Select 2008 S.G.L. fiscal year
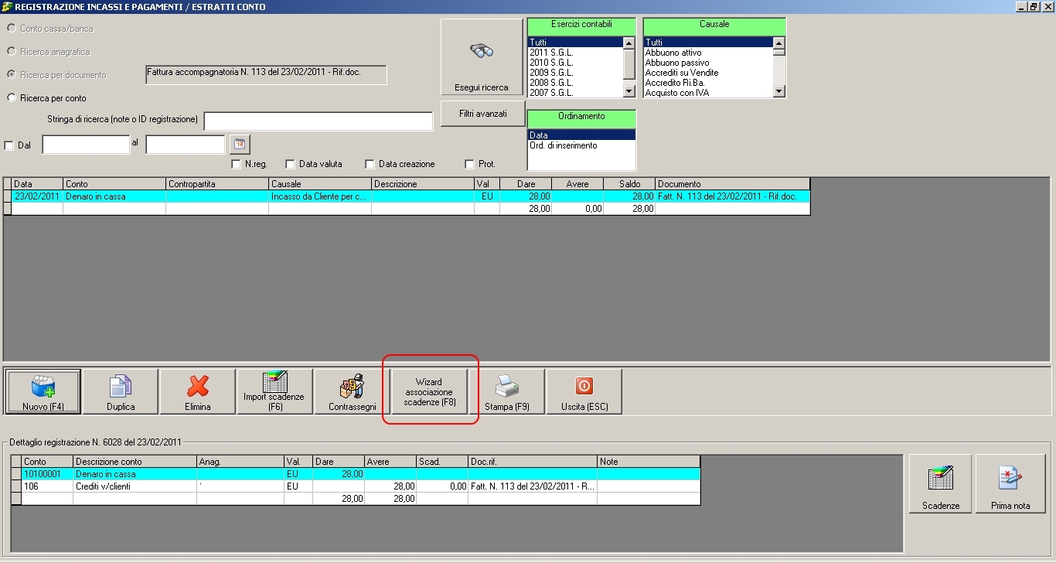This screenshot has width=1056, height=563. click(x=575, y=83)
